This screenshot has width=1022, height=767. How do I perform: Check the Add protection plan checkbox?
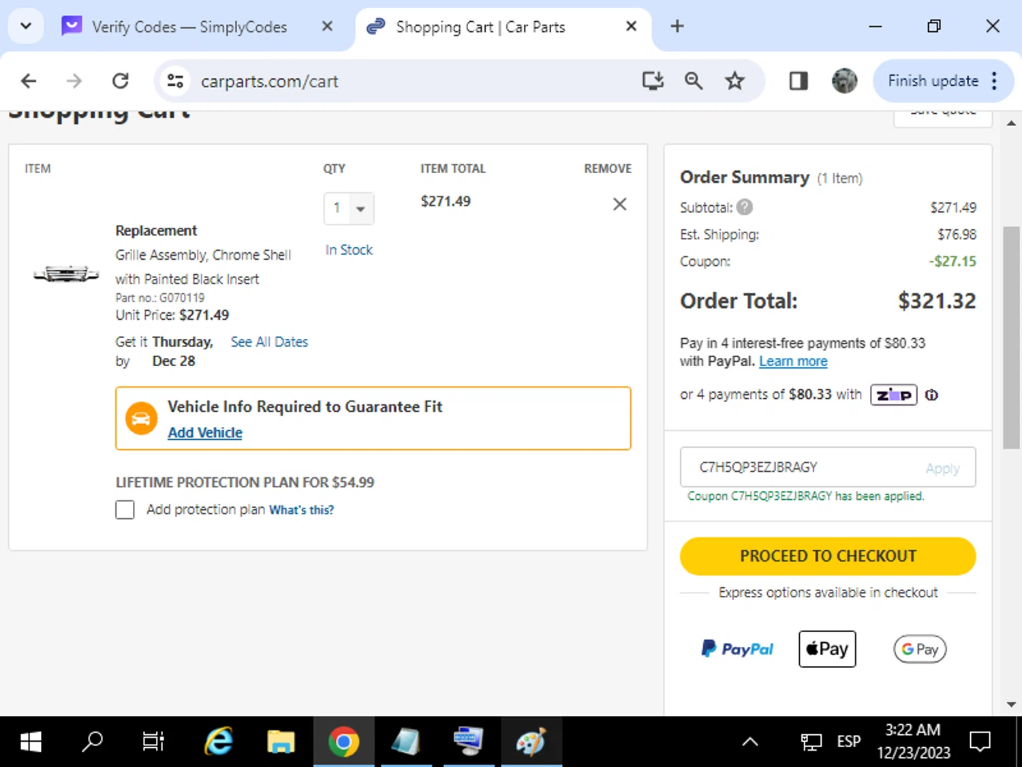tap(125, 509)
